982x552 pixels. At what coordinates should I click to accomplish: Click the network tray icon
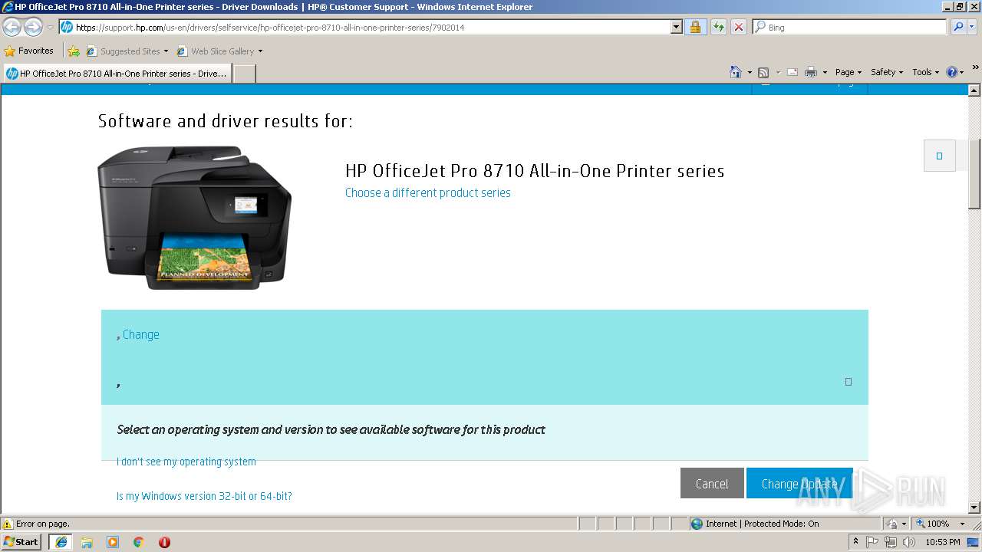[x=891, y=542]
